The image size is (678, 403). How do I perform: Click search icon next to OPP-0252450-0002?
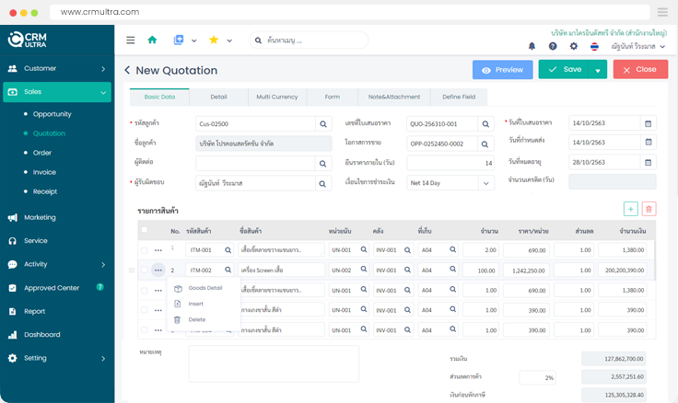[x=485, y=144]
